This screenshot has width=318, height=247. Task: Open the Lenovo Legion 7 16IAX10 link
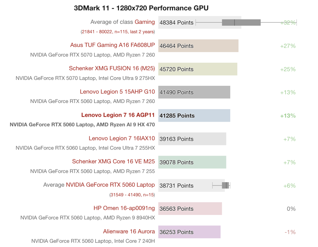pos(122,138)
